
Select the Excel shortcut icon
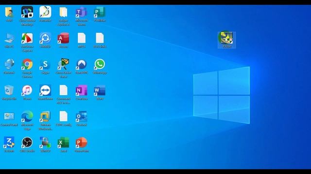63,143
